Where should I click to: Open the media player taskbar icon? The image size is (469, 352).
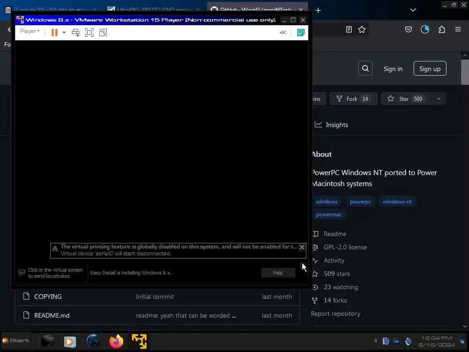pyautogui.click(x=70, y=341)
